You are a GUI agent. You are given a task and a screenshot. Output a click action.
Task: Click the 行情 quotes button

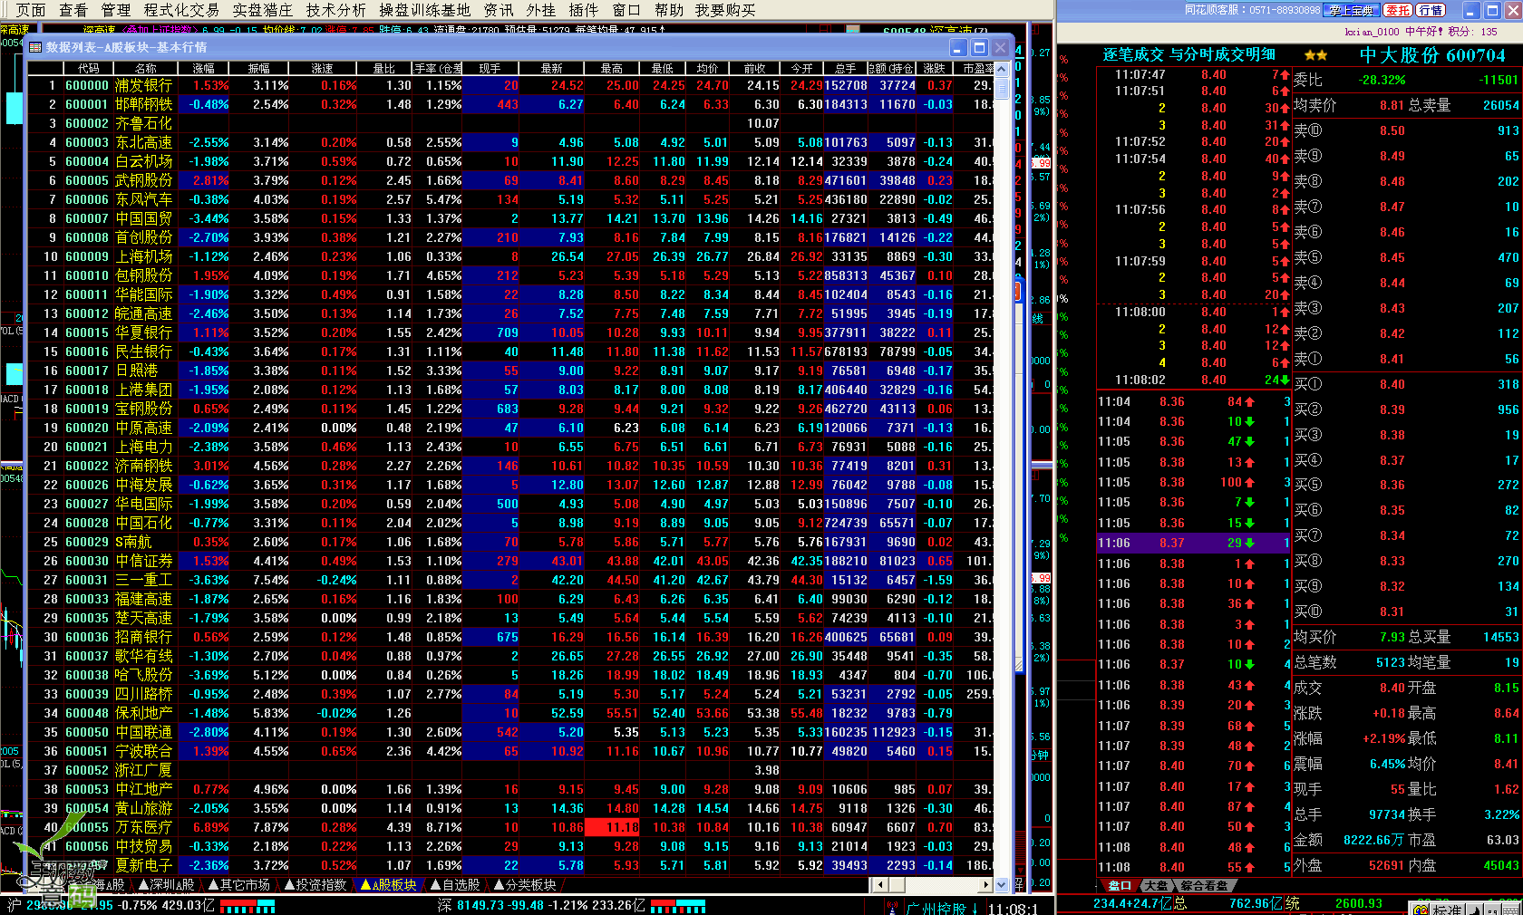coord(1431,10)
